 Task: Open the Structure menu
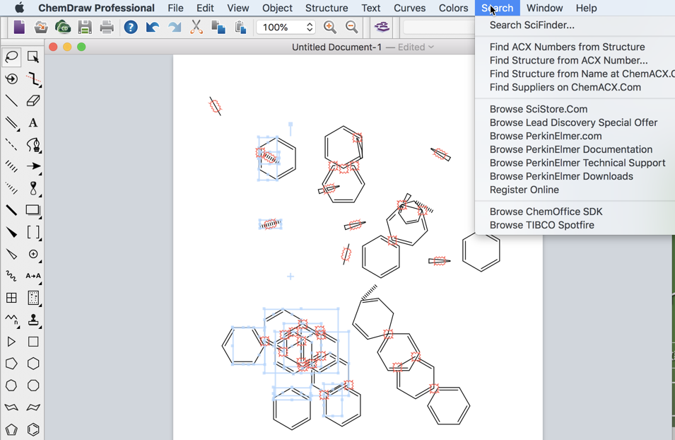point(326,8)
